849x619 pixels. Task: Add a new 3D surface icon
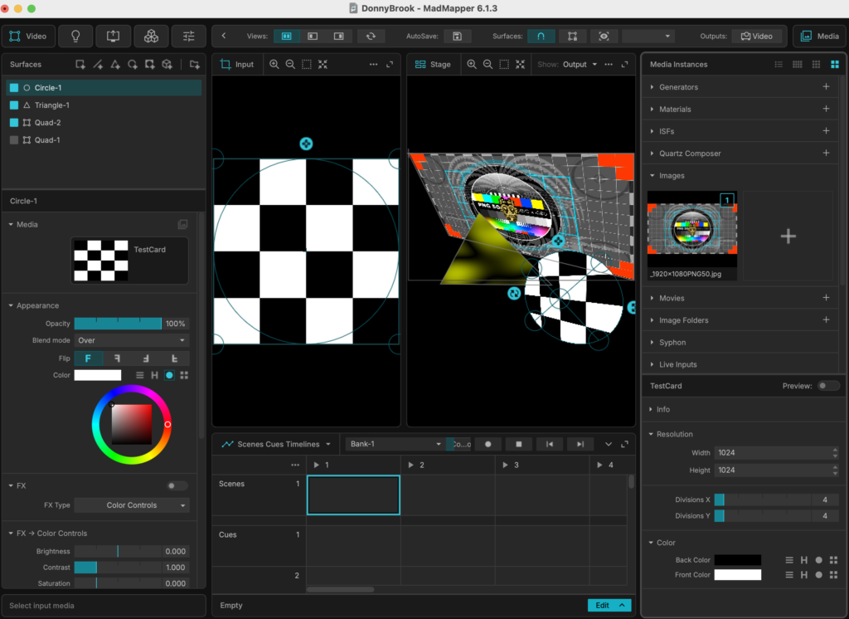point(167,65)
